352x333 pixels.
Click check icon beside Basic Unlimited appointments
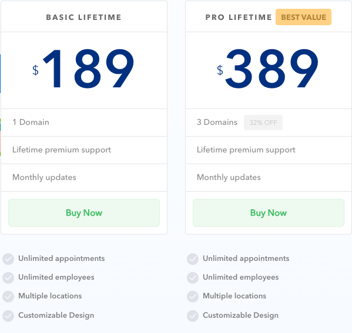click(8, 259)
